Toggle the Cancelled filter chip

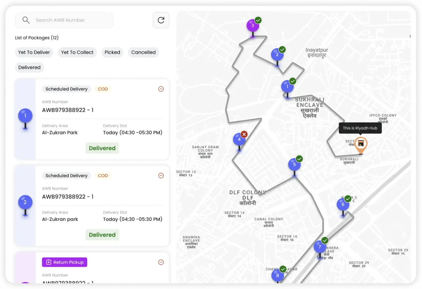[x=144, y=52]
